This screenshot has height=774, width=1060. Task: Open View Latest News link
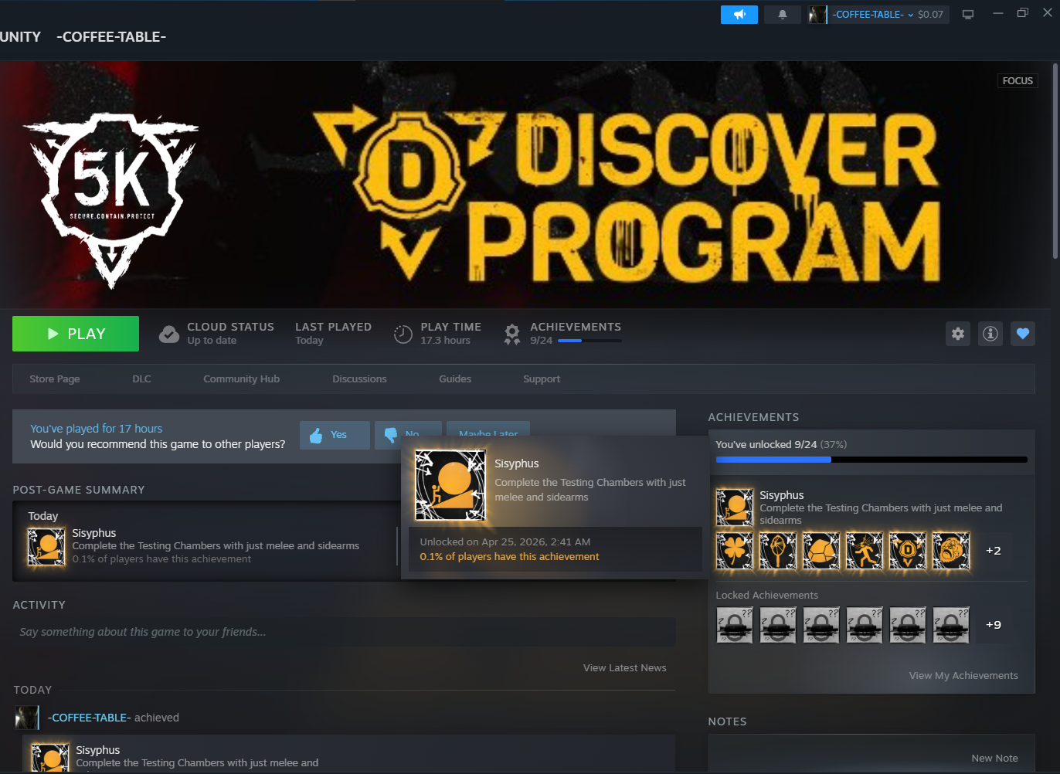point(625,668)
